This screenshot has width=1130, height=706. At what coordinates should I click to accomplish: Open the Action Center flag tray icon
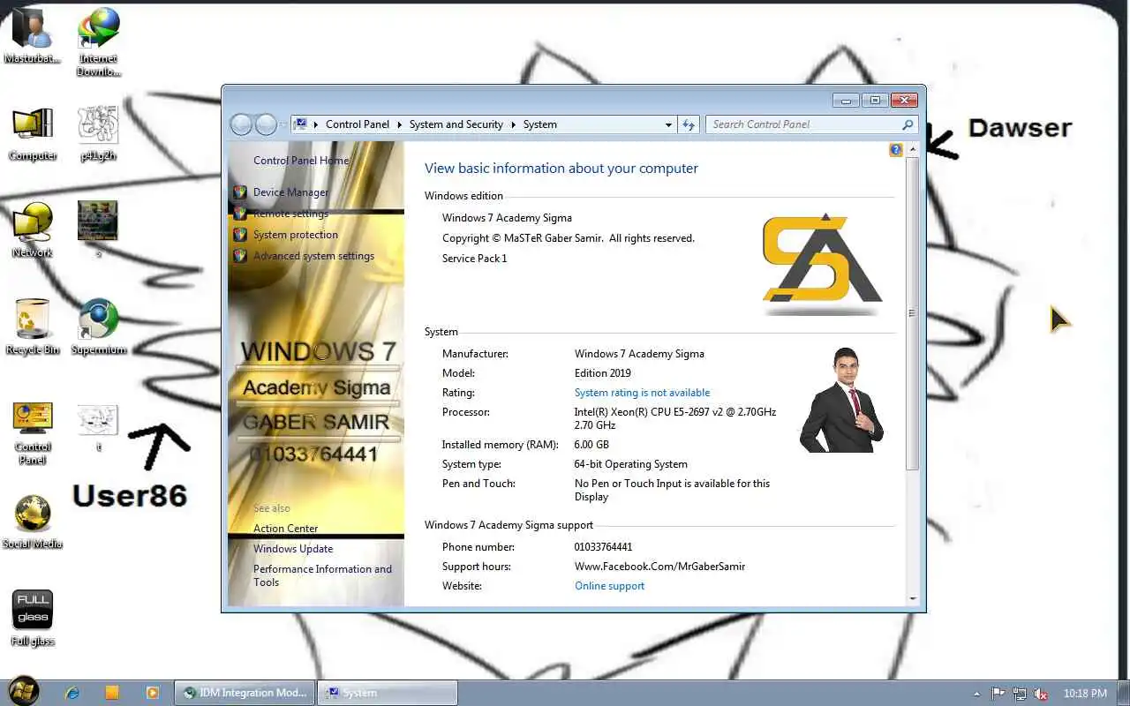point(998,694)
